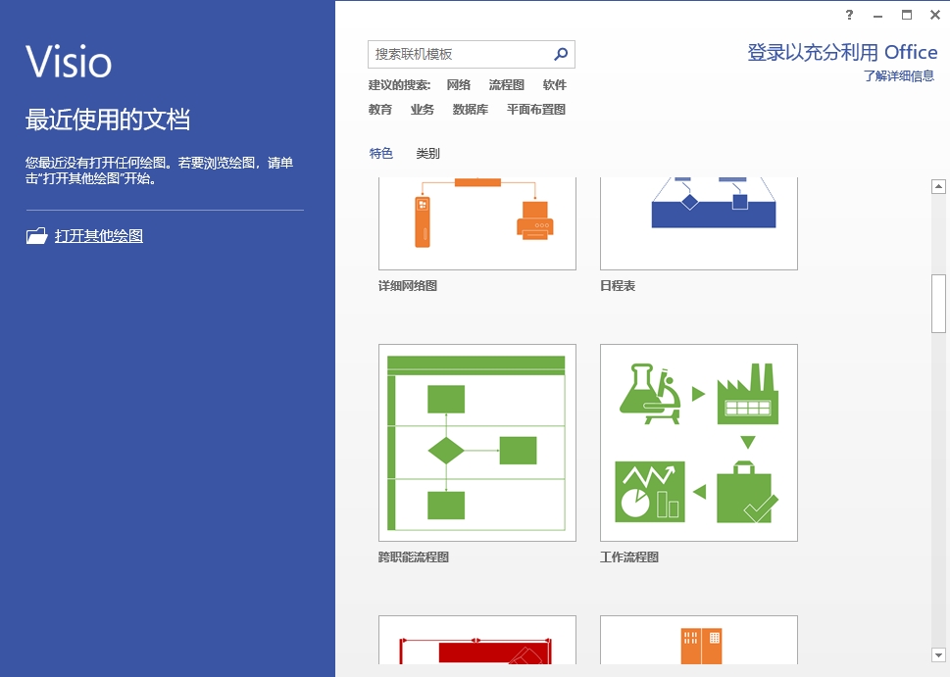Image resolution: width=950 pixels, height=677 pixels.
Task: Switch to the 类别 tab
Action: pos(427,153)
